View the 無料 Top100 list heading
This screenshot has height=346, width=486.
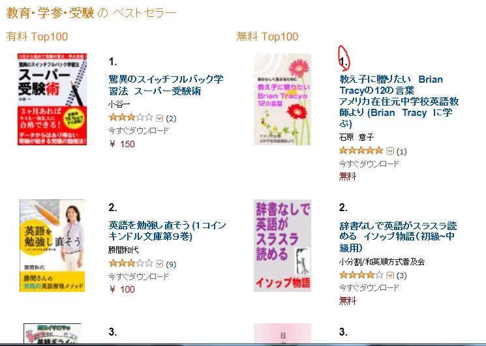point(267,36)
